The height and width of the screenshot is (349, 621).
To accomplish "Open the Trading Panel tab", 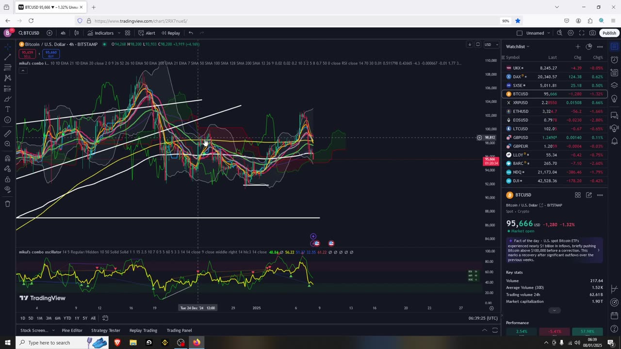I will point(180,331).
